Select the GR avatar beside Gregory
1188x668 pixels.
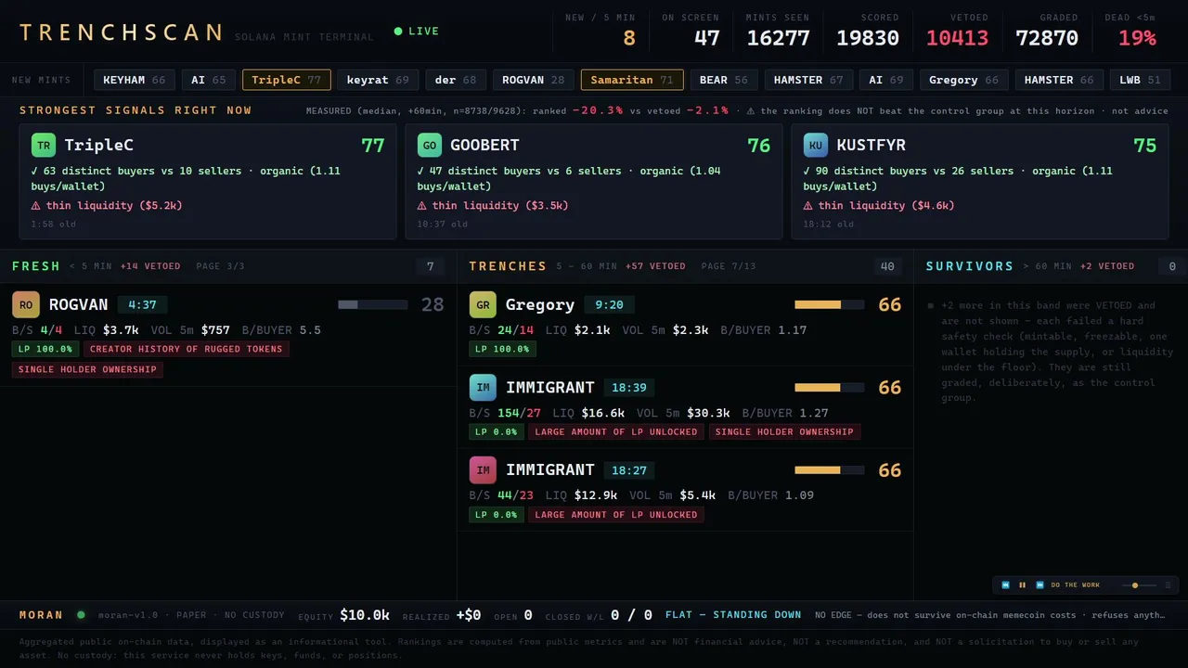pyautogui.click(x=483, y=304)
